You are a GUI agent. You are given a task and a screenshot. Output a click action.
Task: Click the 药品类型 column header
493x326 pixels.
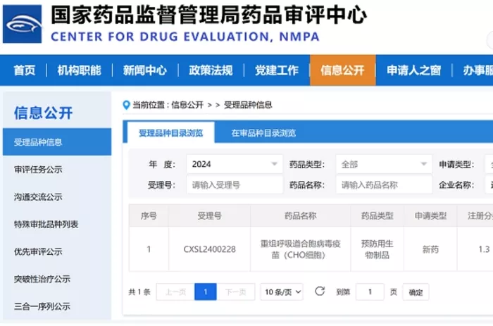coord(377,215)
